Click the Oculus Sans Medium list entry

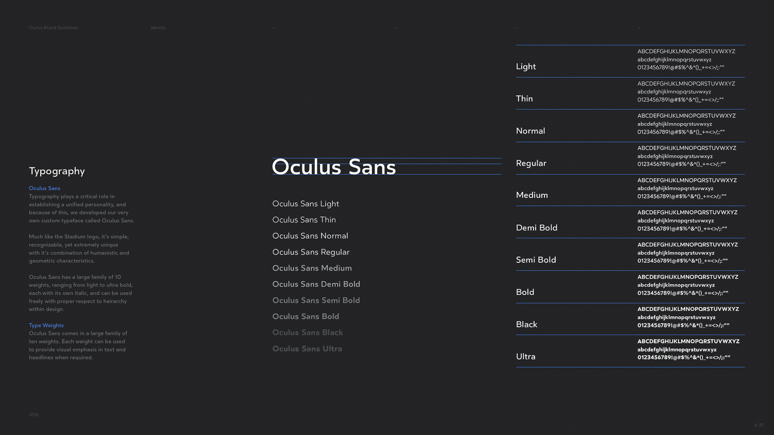312,268
